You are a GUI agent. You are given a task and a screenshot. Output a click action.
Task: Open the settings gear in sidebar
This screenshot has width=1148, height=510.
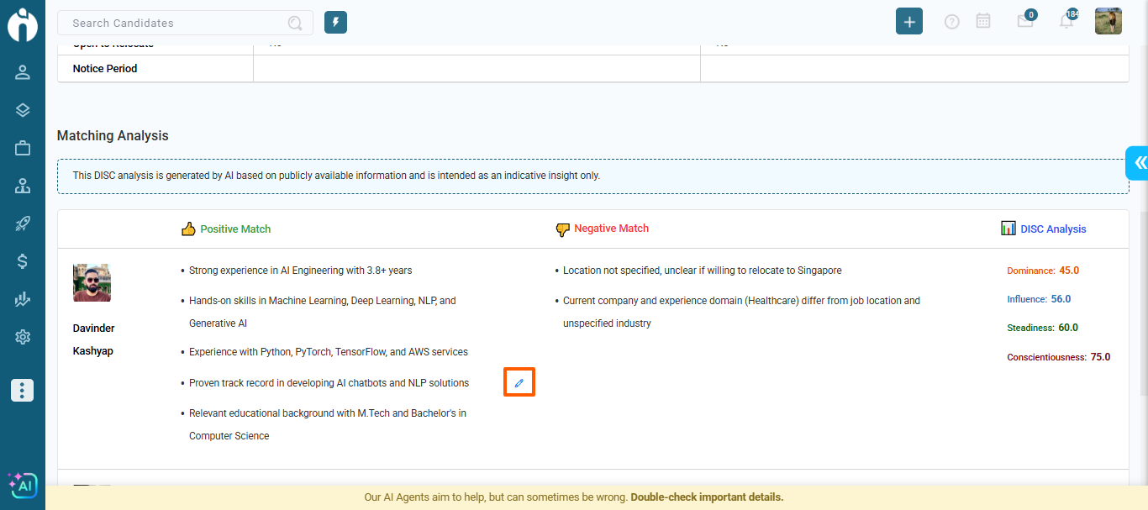click(x=23, y=337)
